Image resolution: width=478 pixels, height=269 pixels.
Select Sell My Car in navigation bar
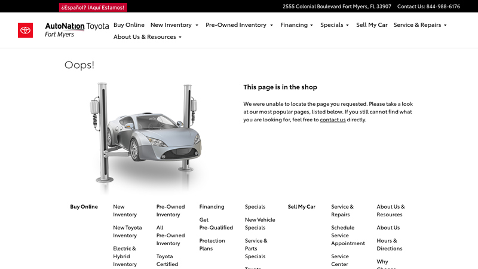[372, 25]
